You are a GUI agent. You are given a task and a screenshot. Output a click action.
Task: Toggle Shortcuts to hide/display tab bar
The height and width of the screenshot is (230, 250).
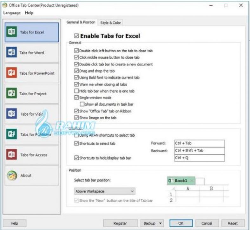76,158
